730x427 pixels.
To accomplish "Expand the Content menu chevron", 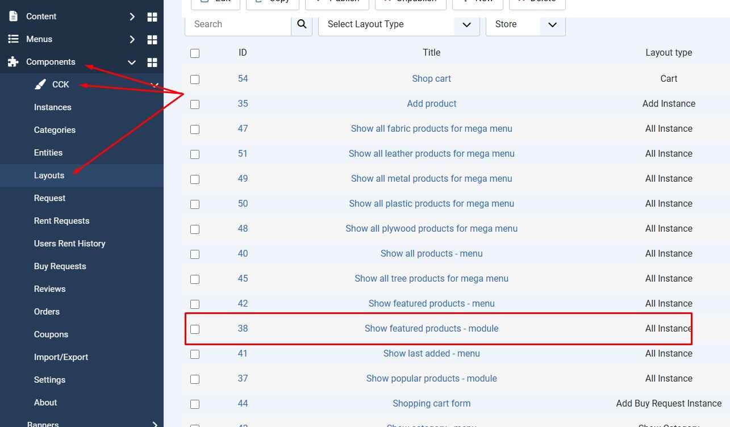I will (x=132, y=17).
